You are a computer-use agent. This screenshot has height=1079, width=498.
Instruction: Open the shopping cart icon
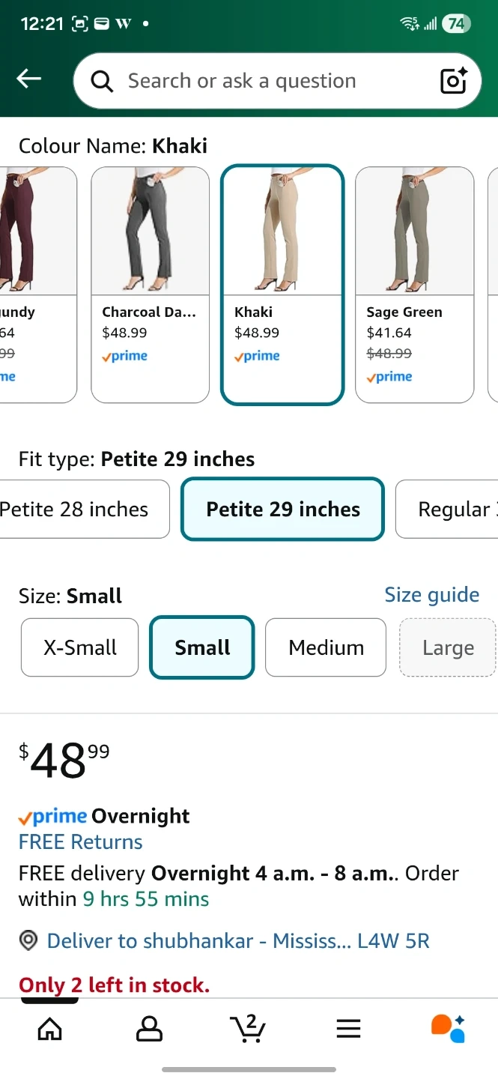tap(248, 1028)
